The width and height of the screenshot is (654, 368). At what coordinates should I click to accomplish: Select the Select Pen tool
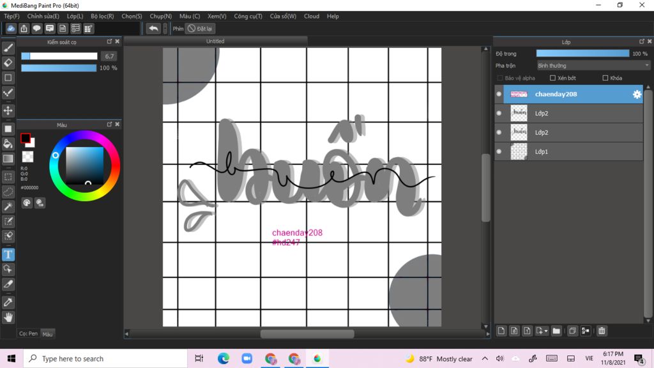click(x=8, y=221)
